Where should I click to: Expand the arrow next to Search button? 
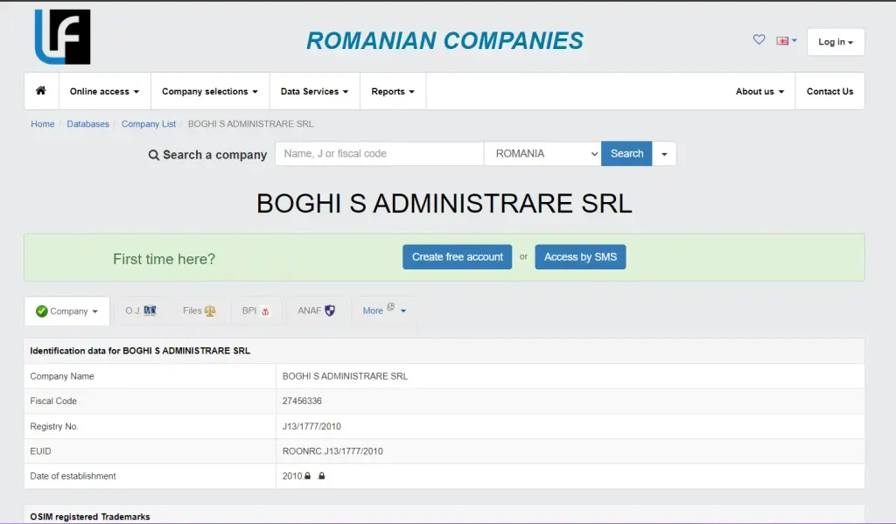[664, 154]
